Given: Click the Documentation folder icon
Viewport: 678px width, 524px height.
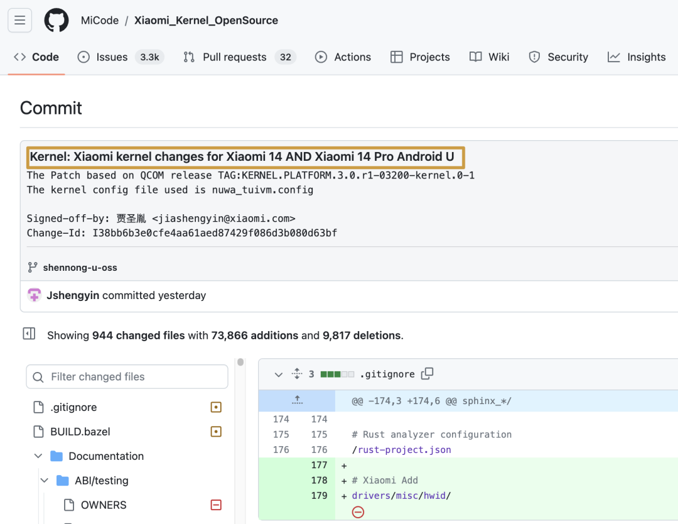Looking at the screenshot, I should (56, 456).
